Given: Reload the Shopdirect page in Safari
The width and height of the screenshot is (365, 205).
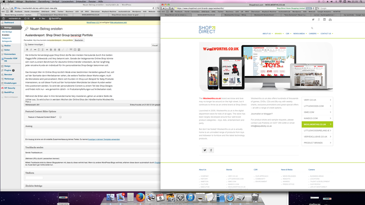Looking at the screenshot, I should point(314,8).
